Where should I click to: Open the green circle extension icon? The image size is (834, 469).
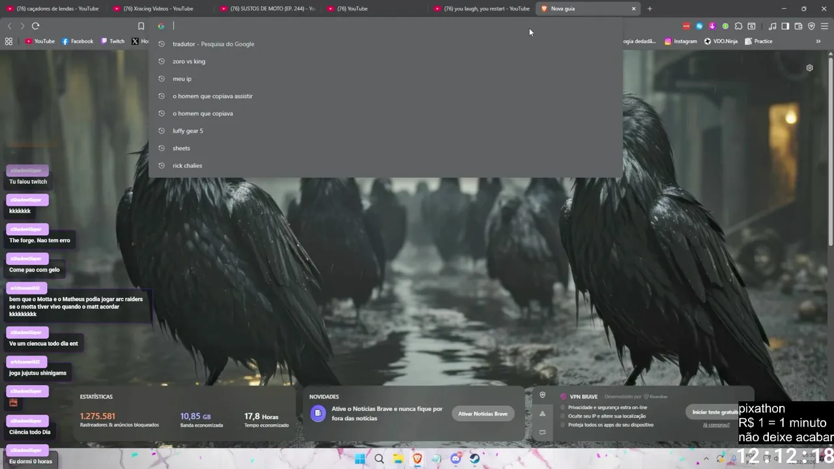725,26
